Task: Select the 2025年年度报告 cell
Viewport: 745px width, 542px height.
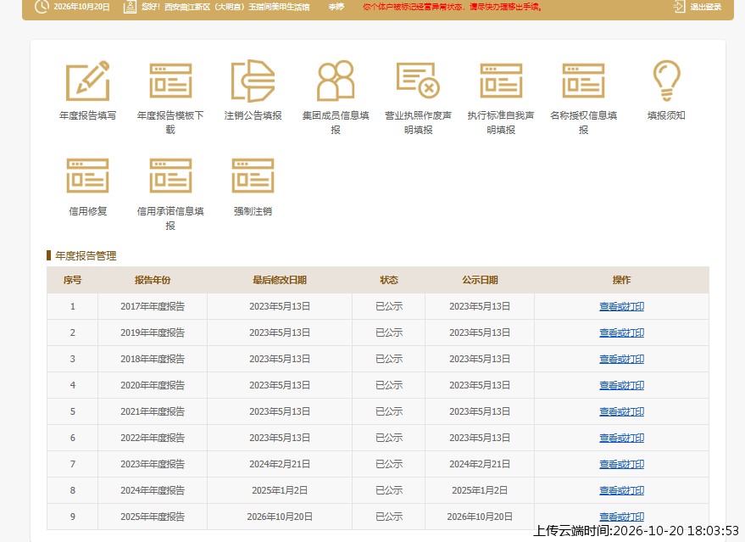Action: [x=153, y=517]
